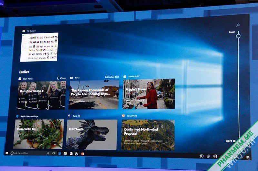Screen dimensions: 258x171
Task: Click the News app icon
Action: point(71,78)
